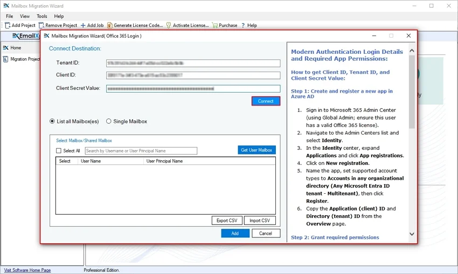Open the File menu
Image resolution: width=458 pixels, height=274 pixels.
click(9, 16)
